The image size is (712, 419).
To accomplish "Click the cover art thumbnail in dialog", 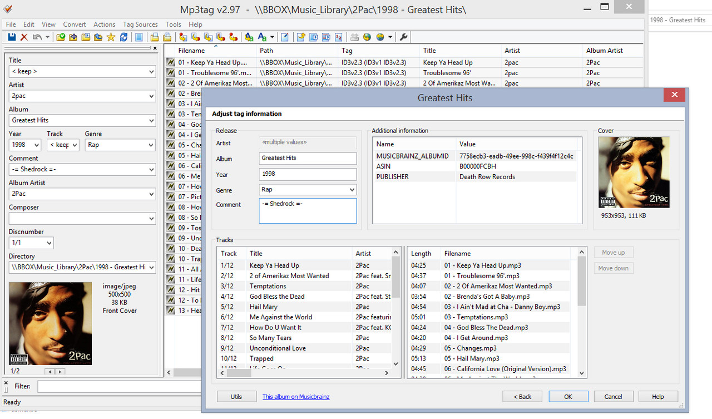I will (634, 172).
